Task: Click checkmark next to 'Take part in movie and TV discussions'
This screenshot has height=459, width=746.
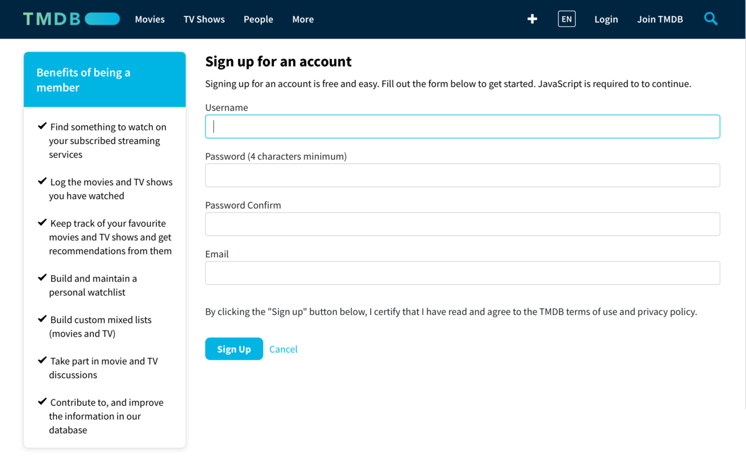Action: pos(42,360)
